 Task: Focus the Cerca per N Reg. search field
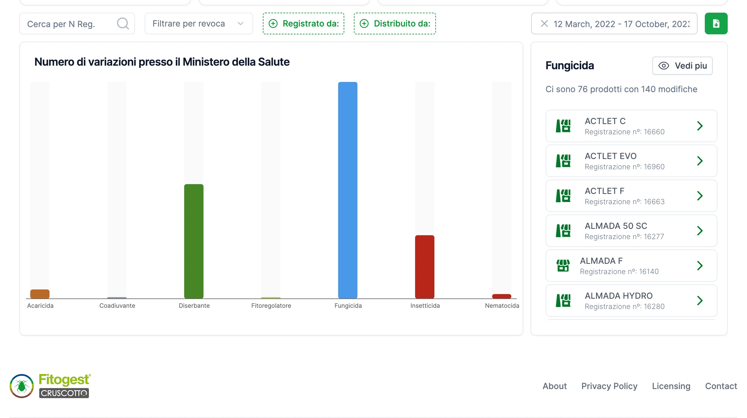(77, 23)
